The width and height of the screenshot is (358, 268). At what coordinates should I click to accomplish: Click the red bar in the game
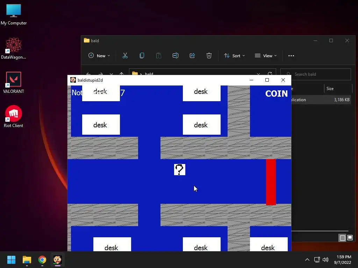271,182
